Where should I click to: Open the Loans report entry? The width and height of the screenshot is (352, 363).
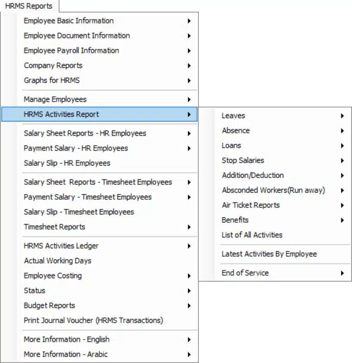click(275, 146)
